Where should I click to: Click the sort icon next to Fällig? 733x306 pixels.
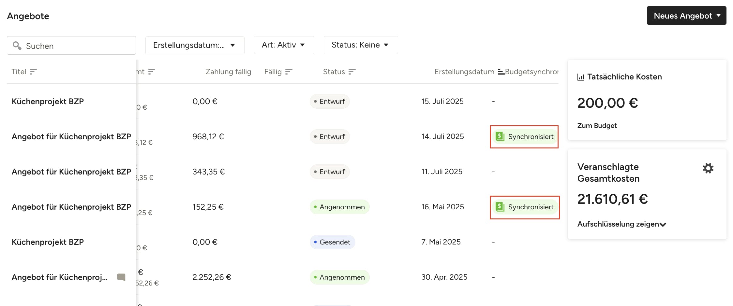[x=289, y=72]
